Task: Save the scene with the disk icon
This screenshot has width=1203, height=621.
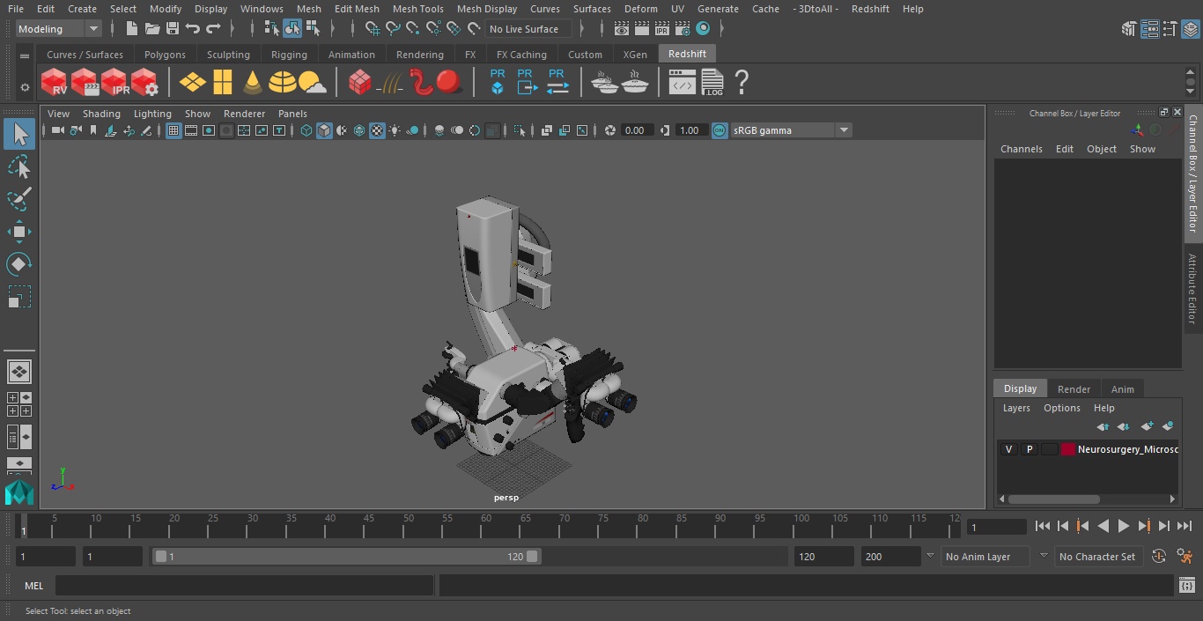Action: 173,29
